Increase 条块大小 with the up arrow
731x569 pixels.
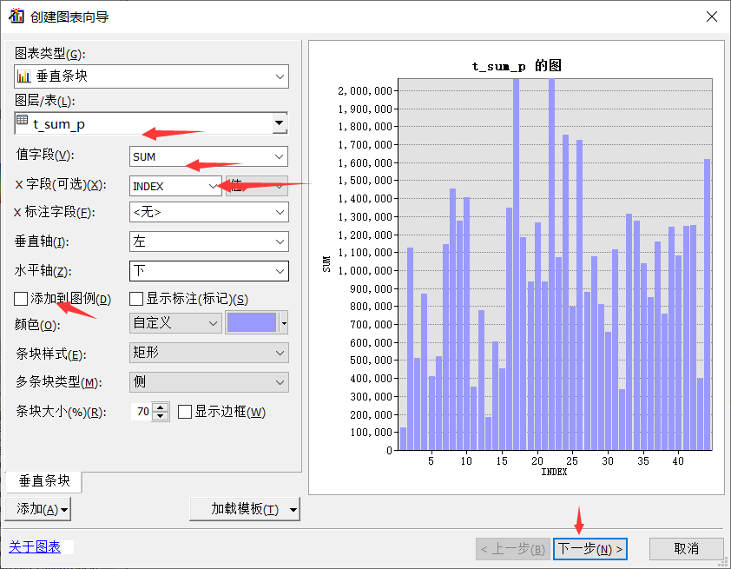161,407
